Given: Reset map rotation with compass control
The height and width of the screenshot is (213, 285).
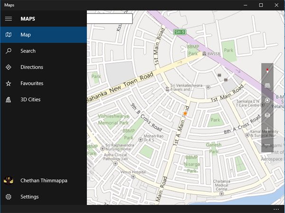Looking at the screenshot, I should [267, 71].
